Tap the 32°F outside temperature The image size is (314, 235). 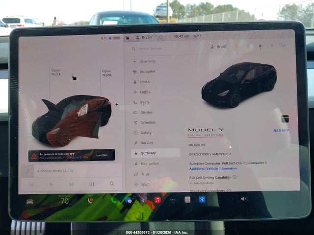197,36
